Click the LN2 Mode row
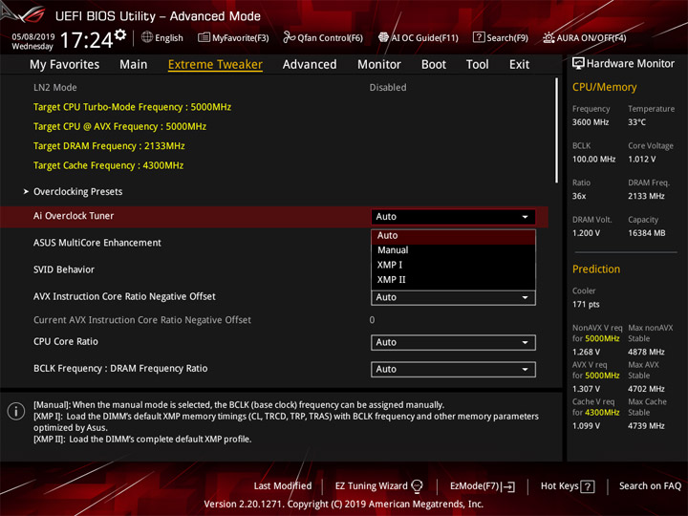Screen dimensions: 688x516 point(274,87)
